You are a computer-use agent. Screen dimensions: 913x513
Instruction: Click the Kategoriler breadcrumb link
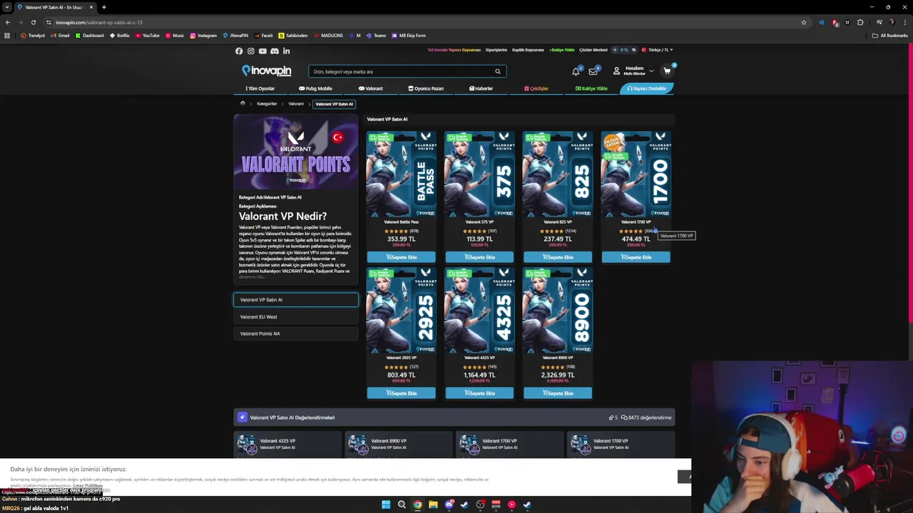[267, 104]
